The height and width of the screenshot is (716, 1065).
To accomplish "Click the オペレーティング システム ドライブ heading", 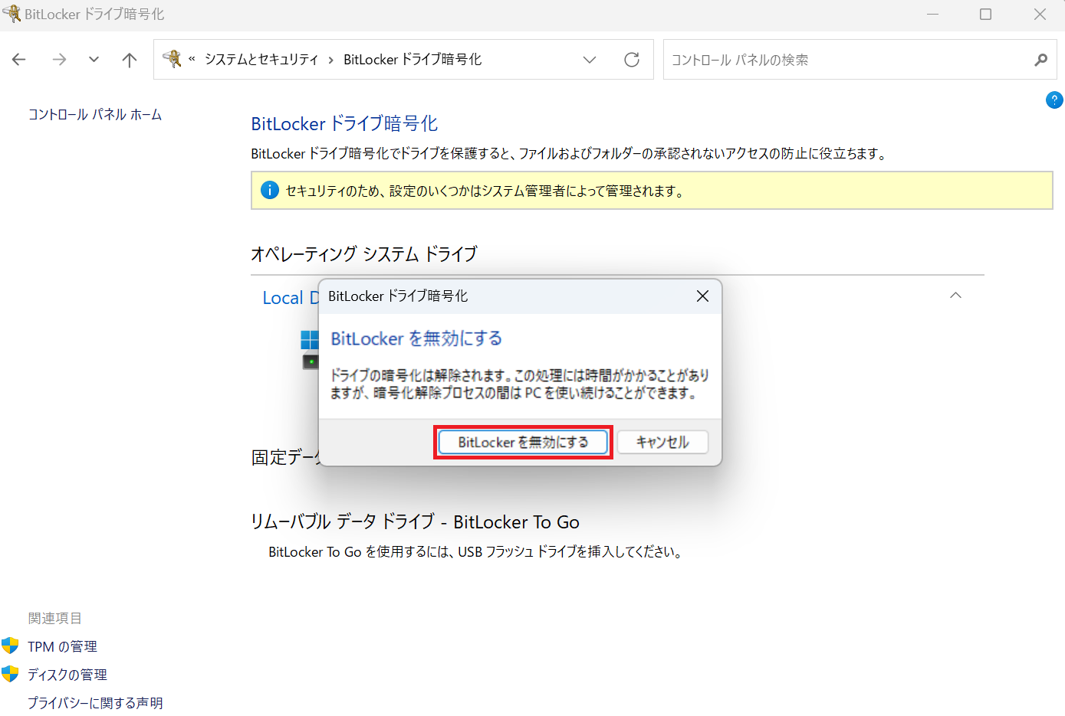I will point(364,253).
